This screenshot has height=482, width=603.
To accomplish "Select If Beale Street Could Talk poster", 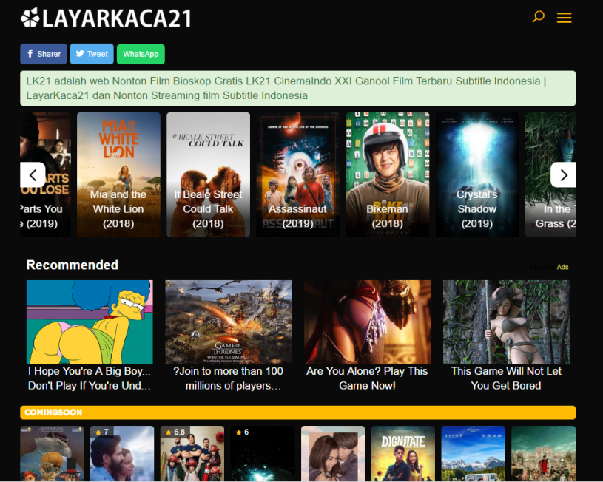I will [208, 174].
